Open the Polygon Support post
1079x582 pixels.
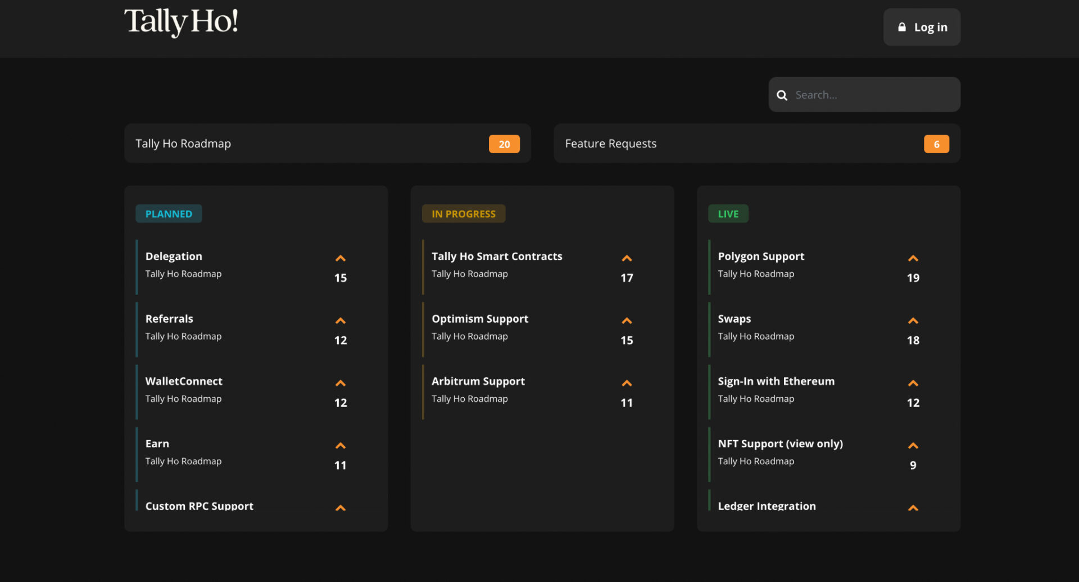point(761,256)
